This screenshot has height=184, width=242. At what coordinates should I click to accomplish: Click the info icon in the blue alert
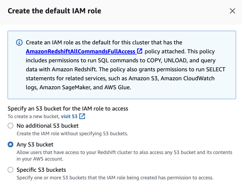[x=19, y=42]
